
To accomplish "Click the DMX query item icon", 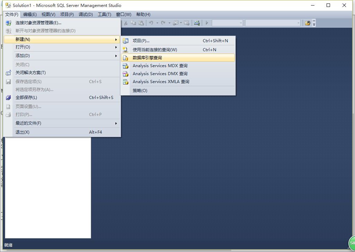I will tap(125, 74).
